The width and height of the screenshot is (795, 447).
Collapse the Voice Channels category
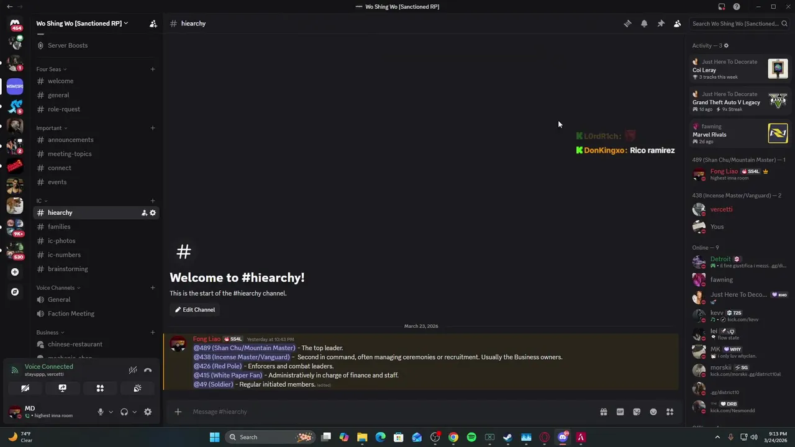58,287
